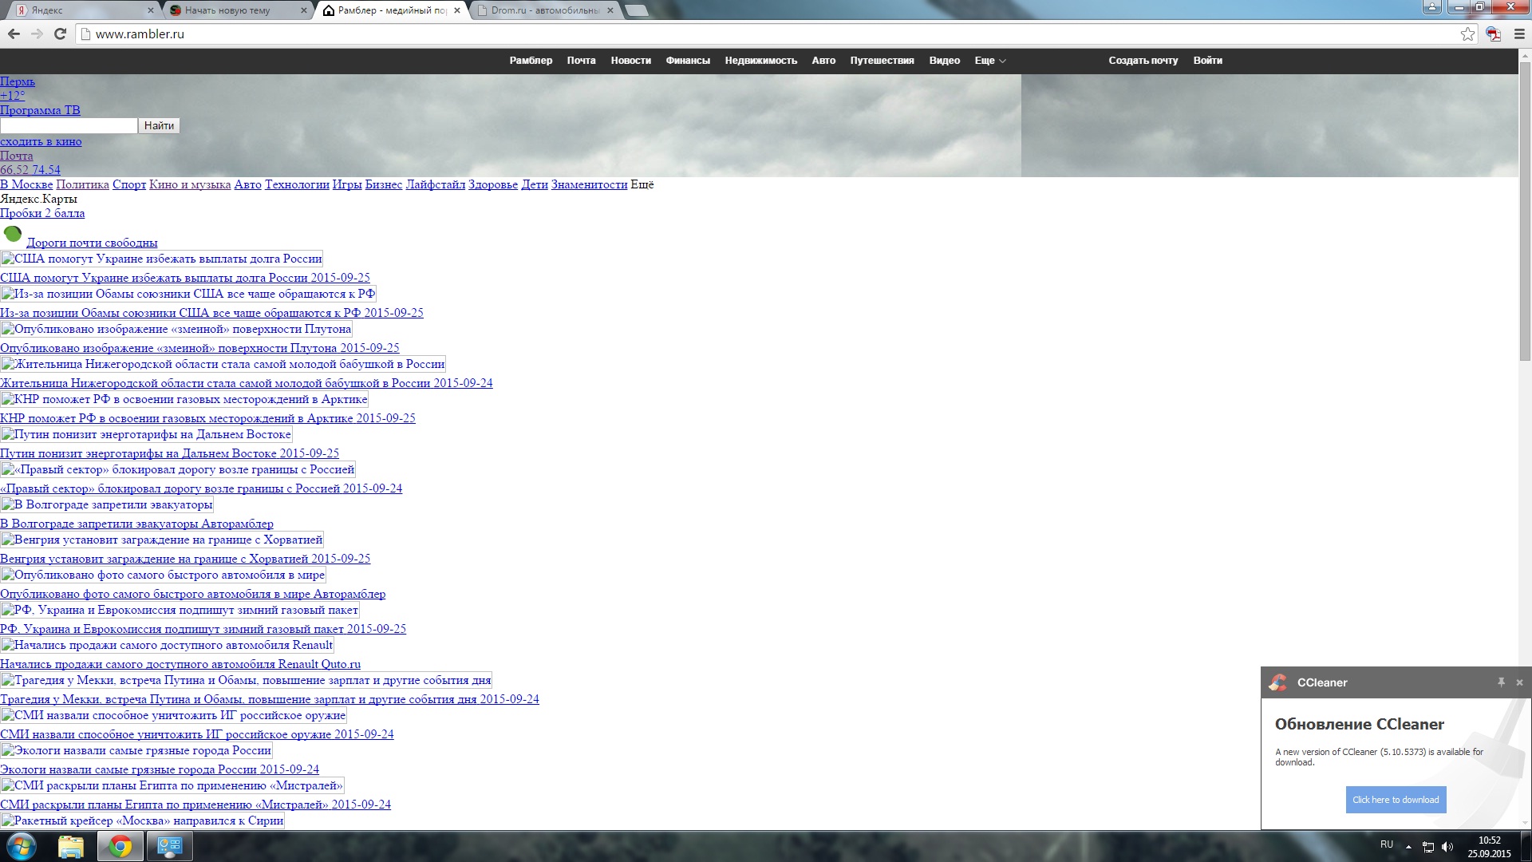Open the Пробки 2 балла link
This screenshot has height=862, width=1532.
coord(42,213)
